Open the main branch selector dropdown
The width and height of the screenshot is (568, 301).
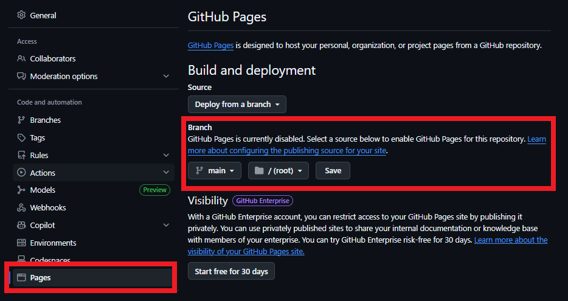click(x=214, y=171)
